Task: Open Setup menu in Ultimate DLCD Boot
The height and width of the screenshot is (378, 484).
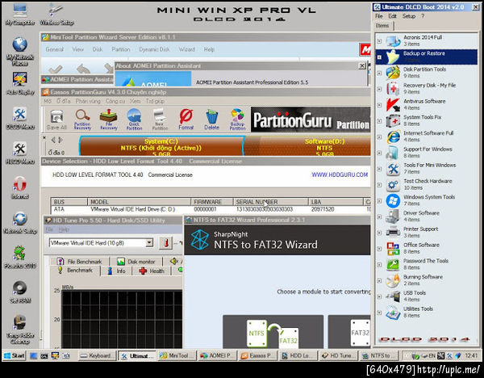Action: (x=409, y=16)
